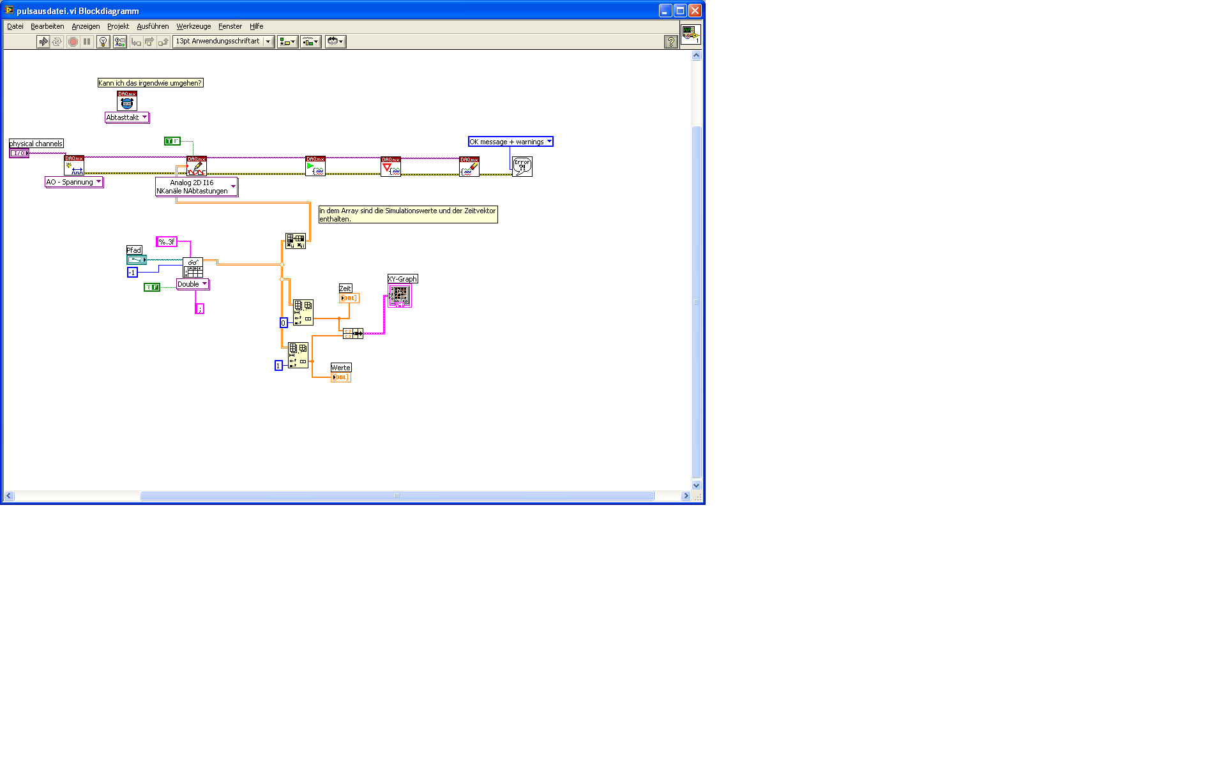Select the error handler node
The height and width of the screenshot is (766, 1226).
click(522, 167)
